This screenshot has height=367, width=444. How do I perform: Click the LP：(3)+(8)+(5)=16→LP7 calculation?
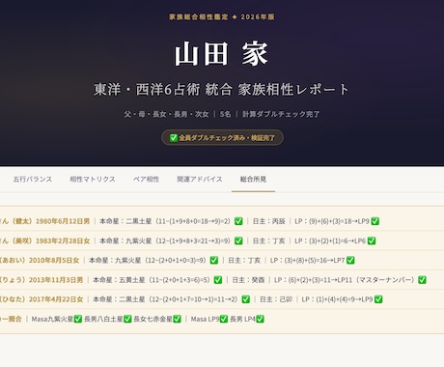pos(307,260)
